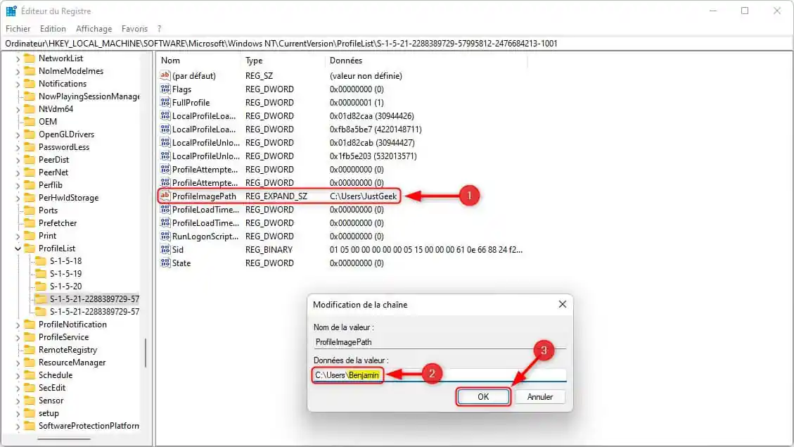Click the tree pane horizontal scrollbar
The height and width of the screenshot is (447, 794).
pos(65,439)
